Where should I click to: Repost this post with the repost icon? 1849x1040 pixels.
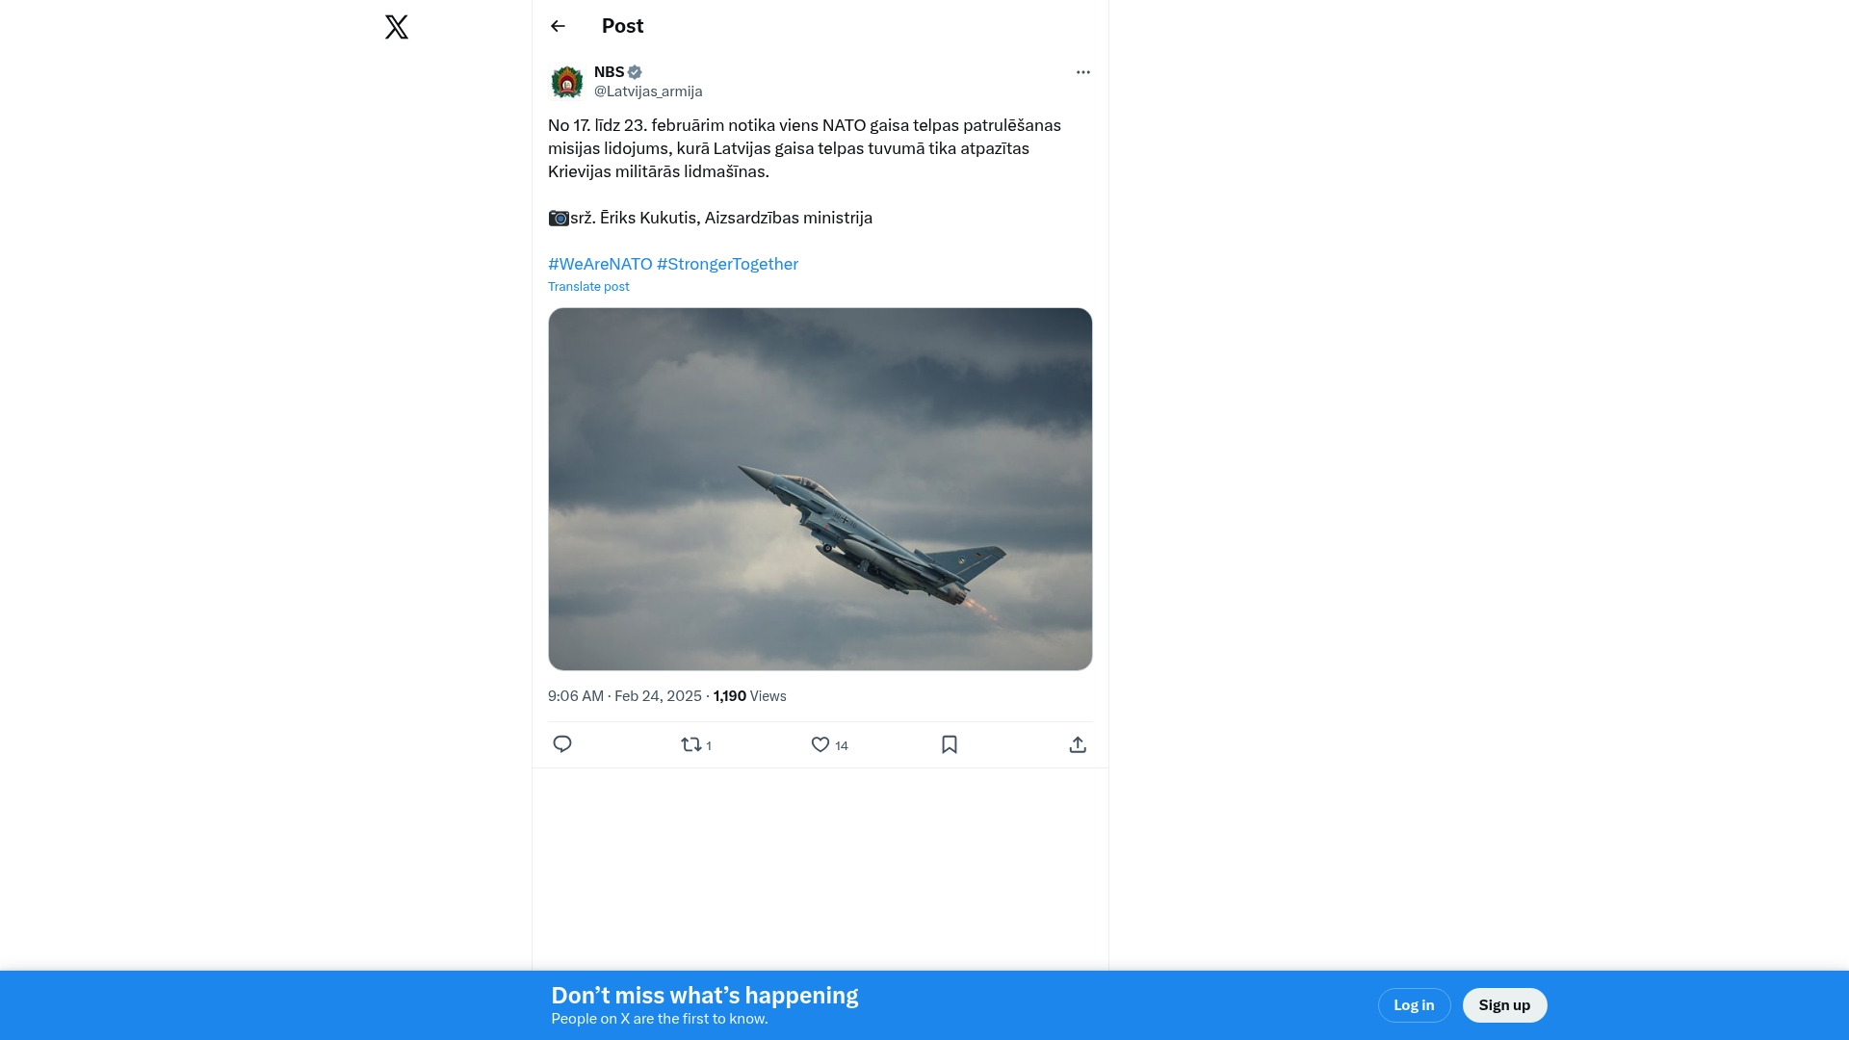(x=690, y=744)
